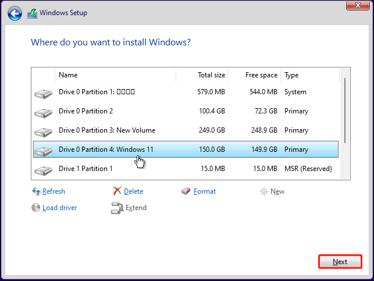This screenshot has height=281, width=374.
Task: Click the Primary type cell for New Volume
Action: tap(296, 130)
